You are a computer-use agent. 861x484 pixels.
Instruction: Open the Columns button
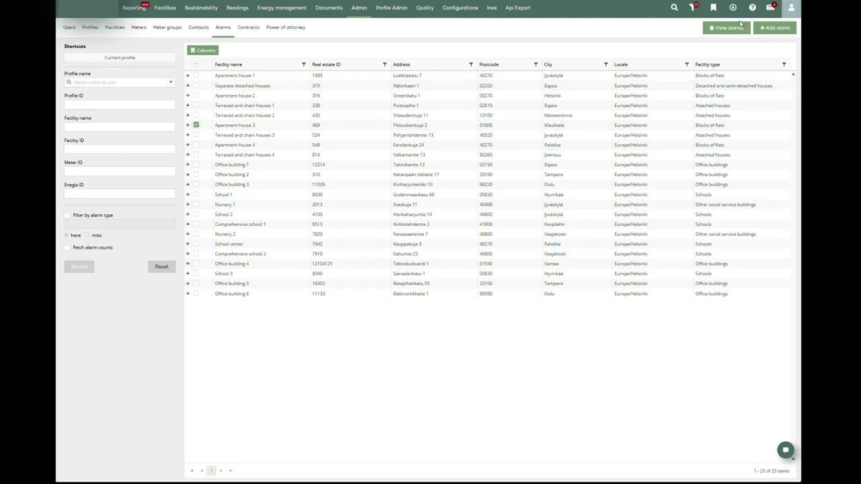(202, 50)
